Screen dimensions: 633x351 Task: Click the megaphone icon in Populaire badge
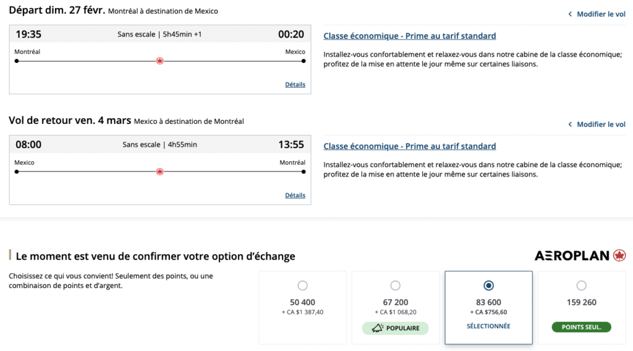pyautogui.click(x=376, y=328)
